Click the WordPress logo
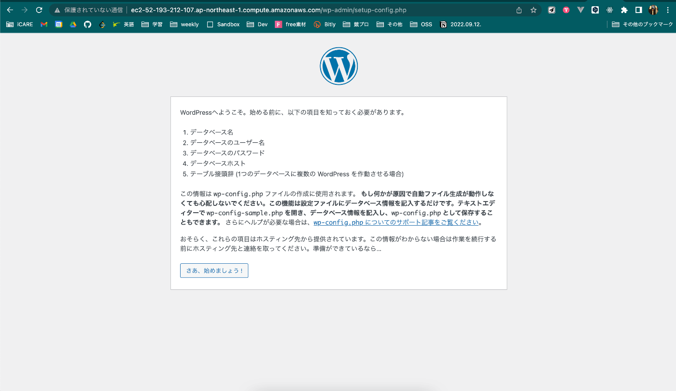Image resolution: width=676 pixels, height=391 pixels. 338,66
